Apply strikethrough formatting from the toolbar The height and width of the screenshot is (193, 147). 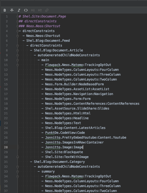click(12, 10)
